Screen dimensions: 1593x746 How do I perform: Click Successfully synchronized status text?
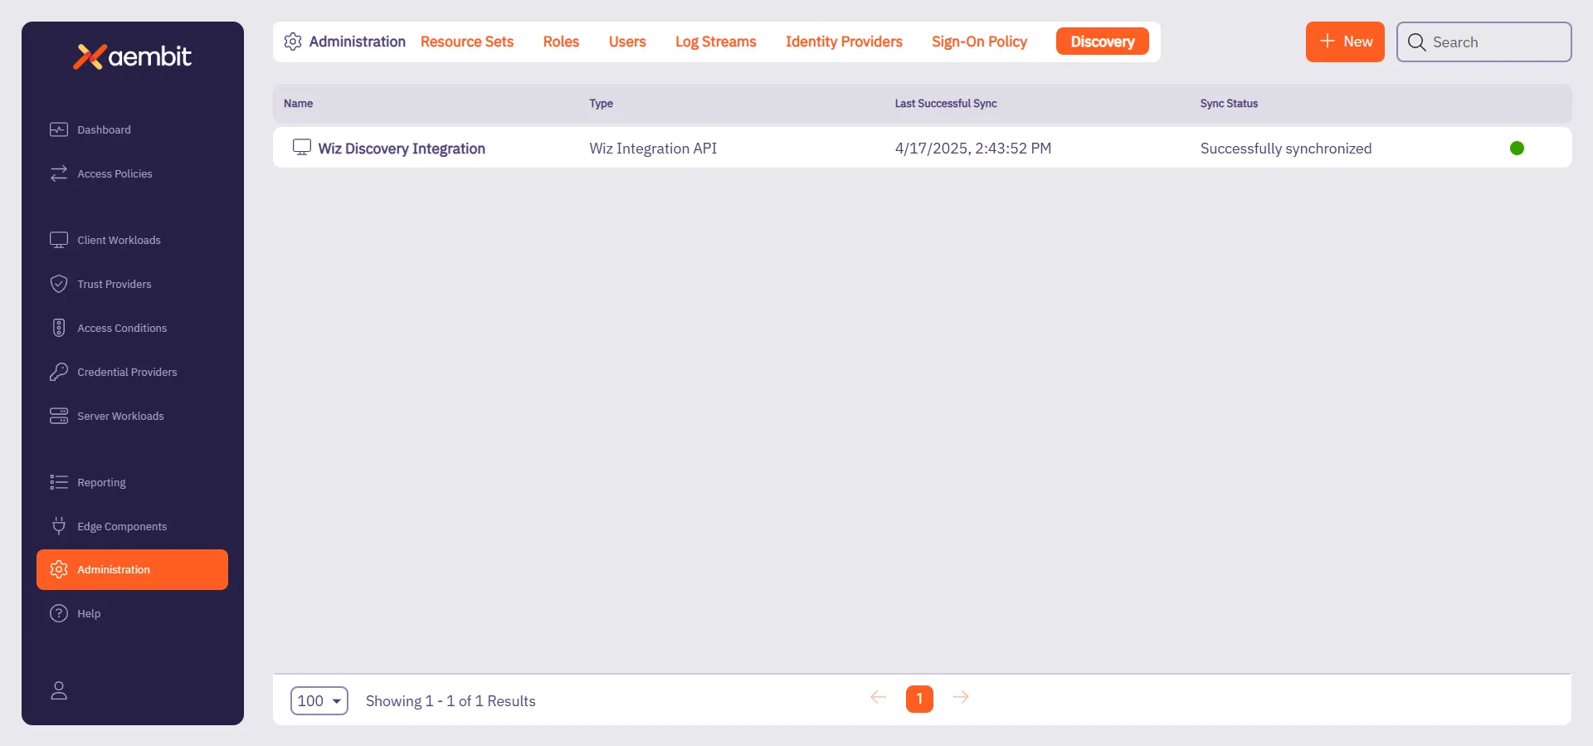(1285, 149)
